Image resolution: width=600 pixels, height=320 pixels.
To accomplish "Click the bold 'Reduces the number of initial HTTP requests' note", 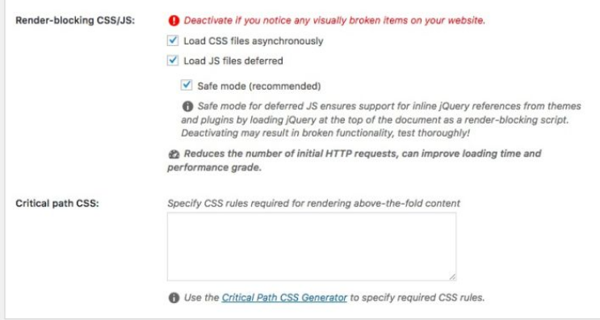I will pos(355,160).
